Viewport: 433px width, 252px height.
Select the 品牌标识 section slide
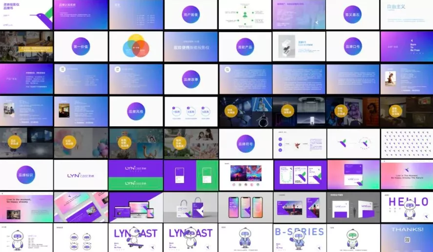point(26,175)
